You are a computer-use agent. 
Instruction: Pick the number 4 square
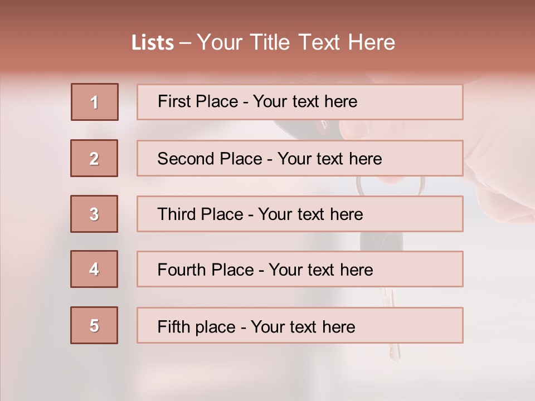tap(94, 269)
